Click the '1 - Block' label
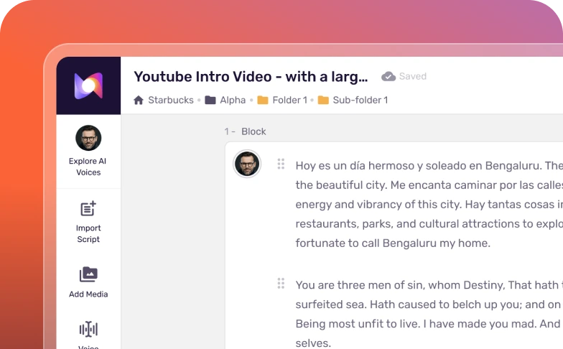Image resolution: width=563 pixels, height=349 pixels. tap(246, 132)
